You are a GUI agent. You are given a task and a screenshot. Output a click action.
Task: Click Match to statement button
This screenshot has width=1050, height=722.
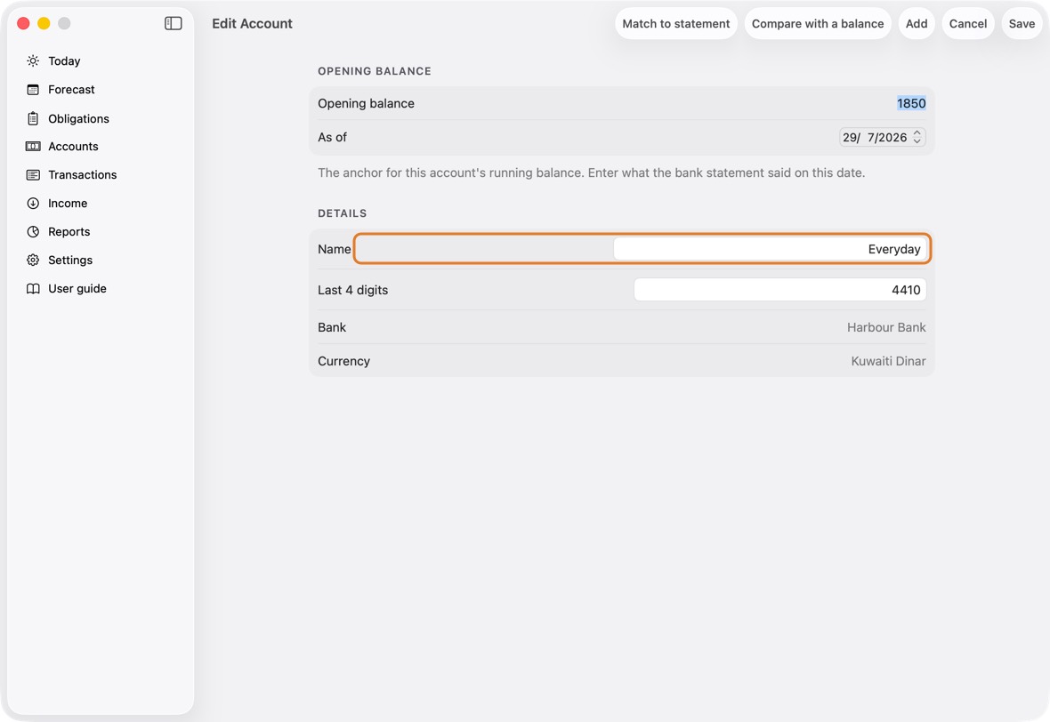tap(675, 23)
